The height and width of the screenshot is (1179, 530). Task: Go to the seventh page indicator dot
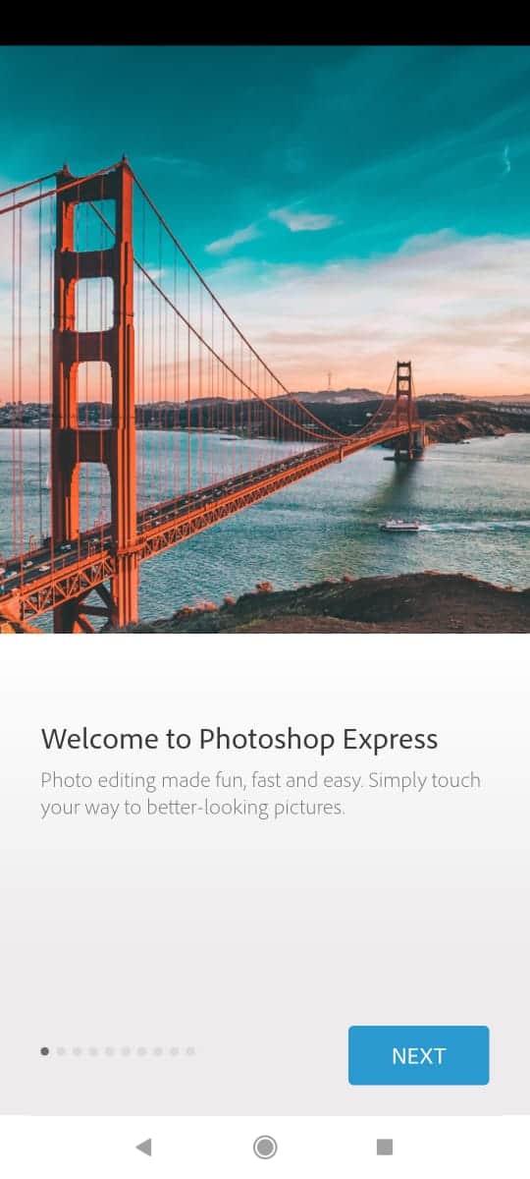coord(141,1051)
